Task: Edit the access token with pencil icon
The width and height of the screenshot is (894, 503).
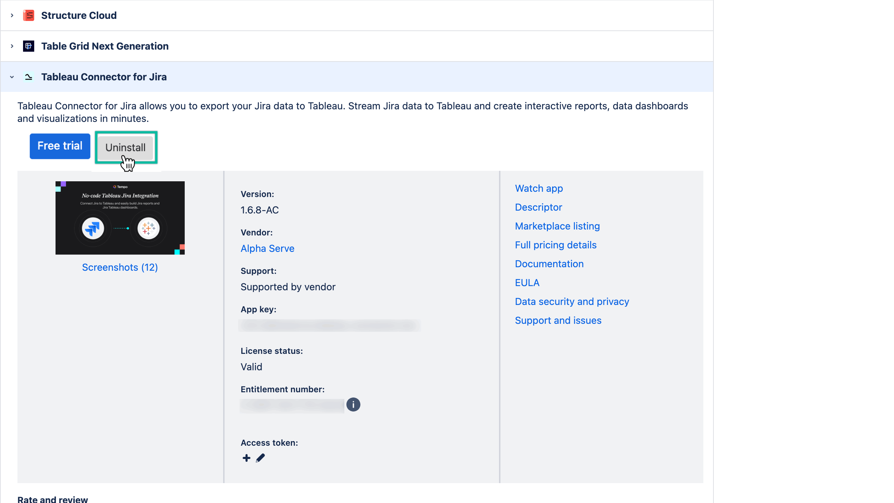Action: [260, 458]
